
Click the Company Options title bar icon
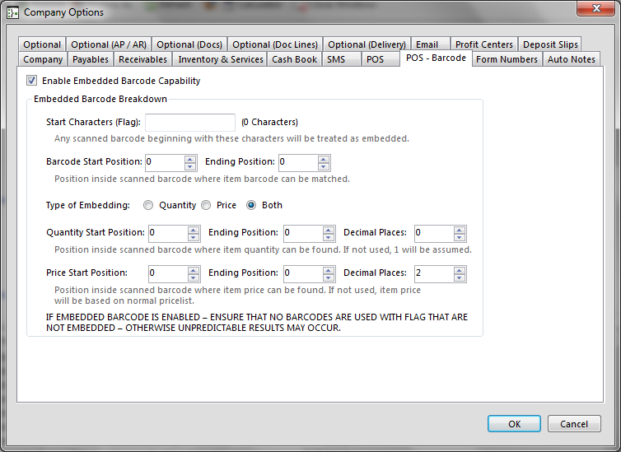tap(12, 12)
